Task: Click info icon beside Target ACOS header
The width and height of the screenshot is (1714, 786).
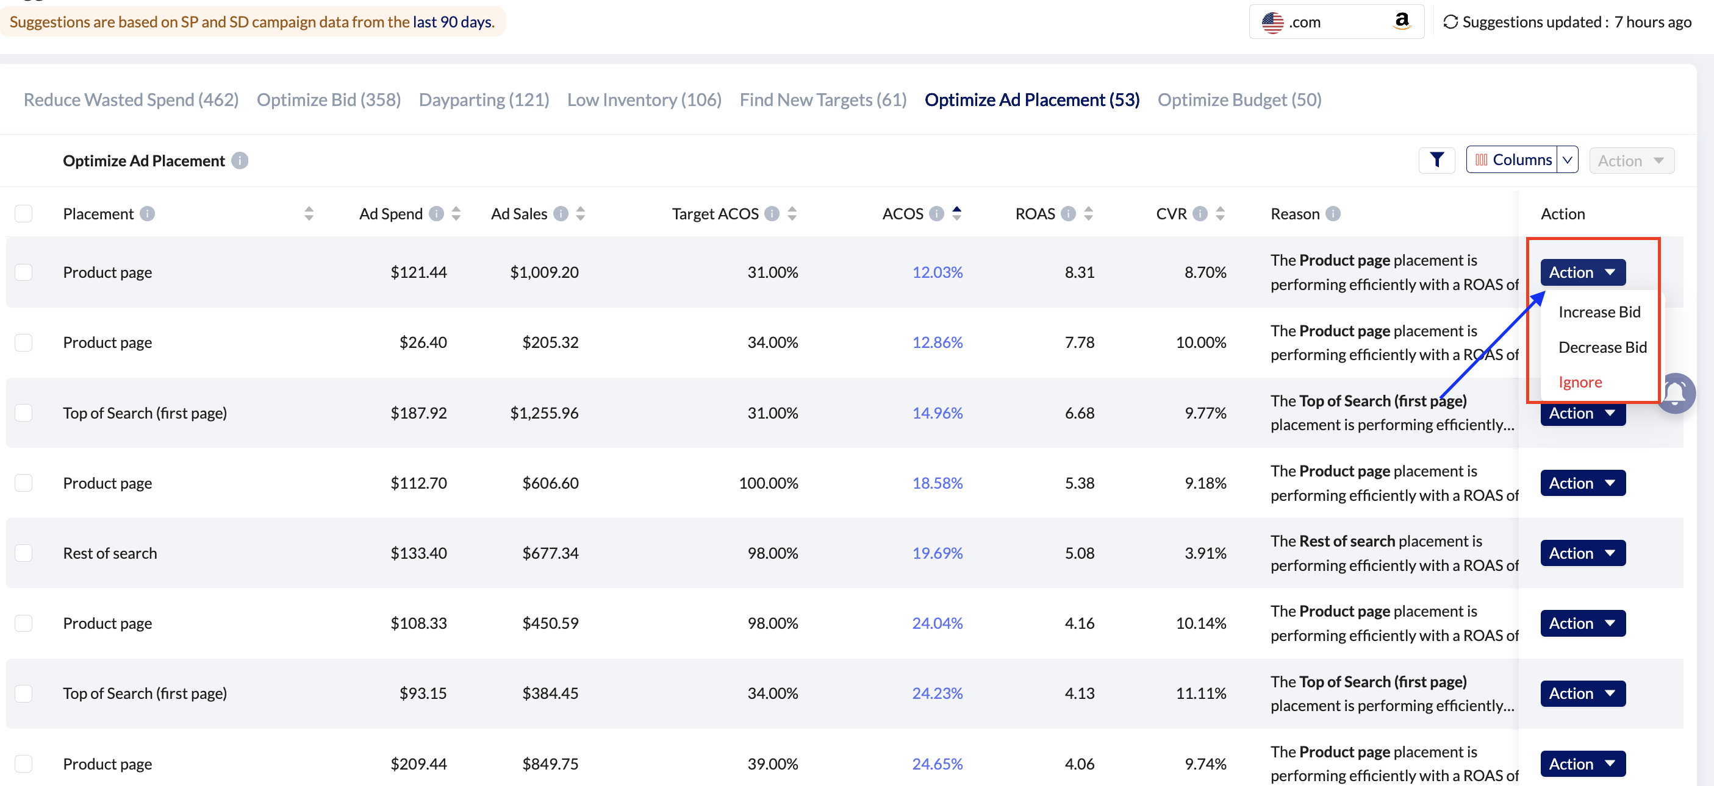Action: [771, 214]
